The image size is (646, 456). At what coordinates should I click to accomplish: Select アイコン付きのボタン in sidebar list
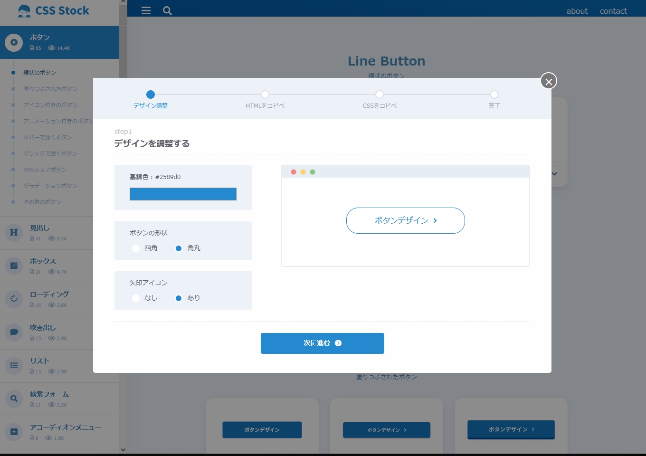tap(50, 105)
